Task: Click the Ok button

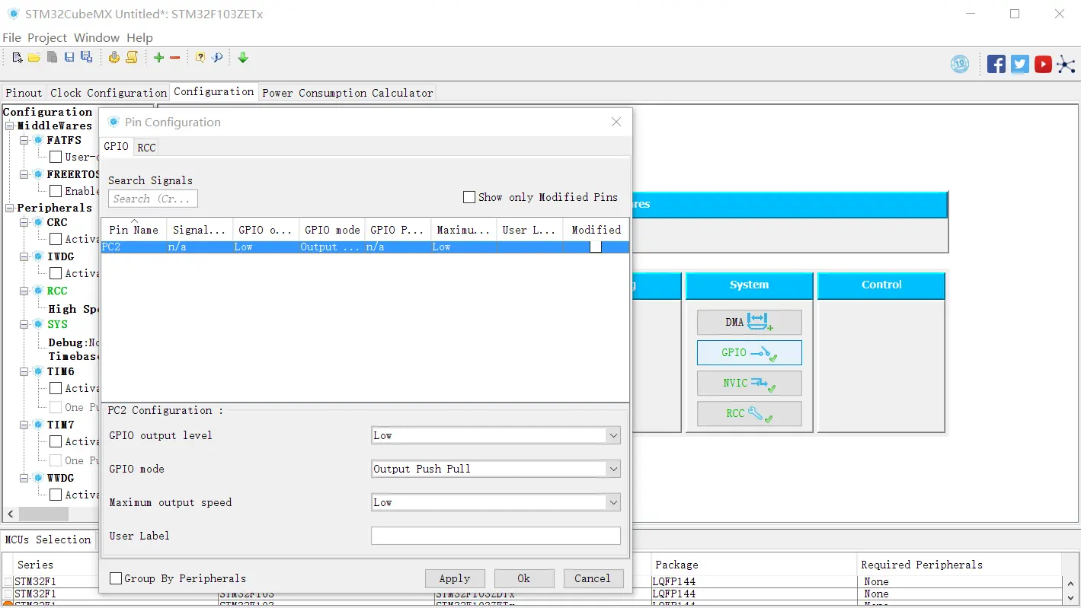Action: point(523,578)
